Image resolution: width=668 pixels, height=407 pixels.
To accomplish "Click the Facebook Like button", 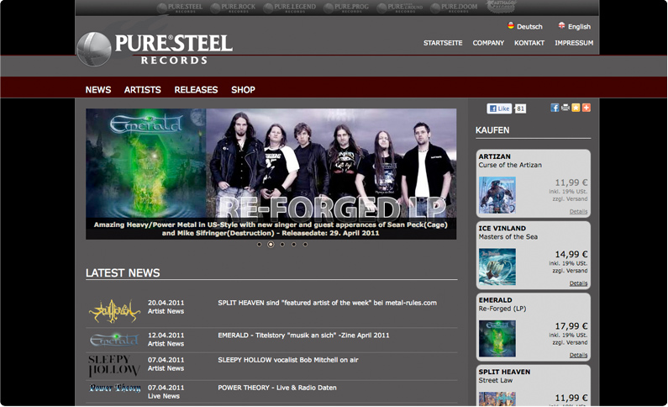I will click(x=499, y=108).
